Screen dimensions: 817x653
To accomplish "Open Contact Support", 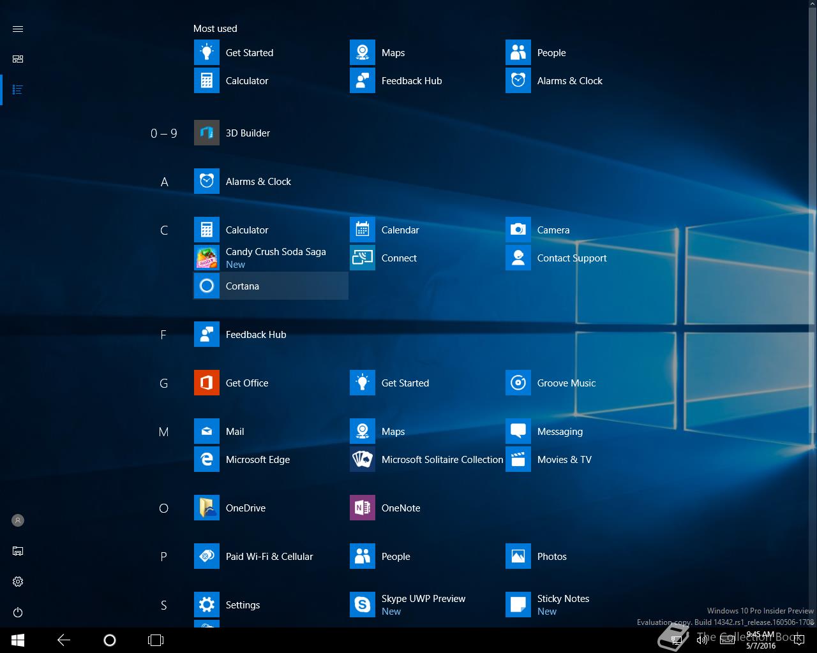I will click(x=582, y=258).
